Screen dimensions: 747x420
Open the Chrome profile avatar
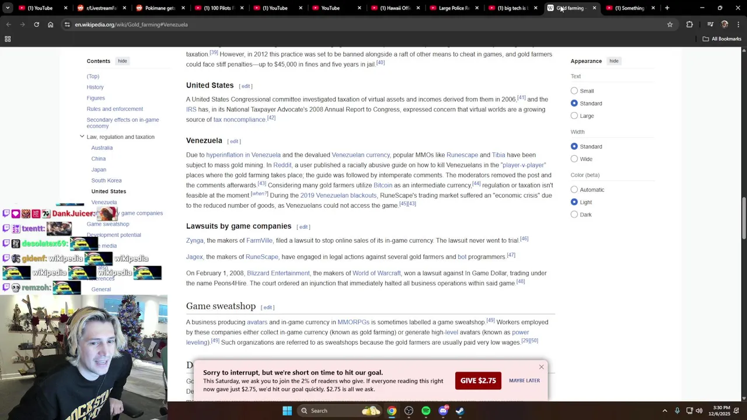pyautogui.click(x=725, y=24)
